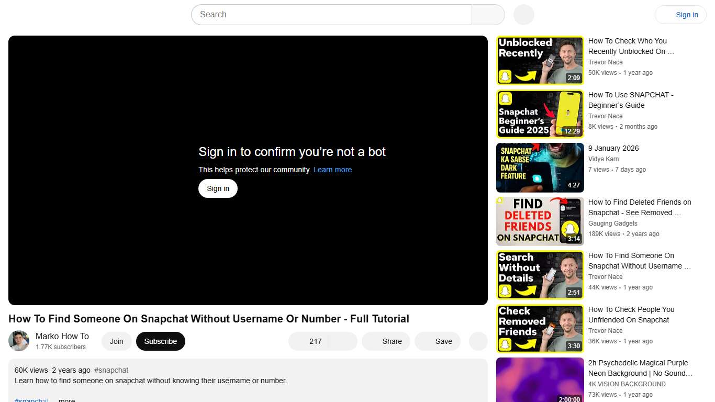Click the Join button for channel membership
The width and height of the screenshot is (715, 402).
pos(116,341)
